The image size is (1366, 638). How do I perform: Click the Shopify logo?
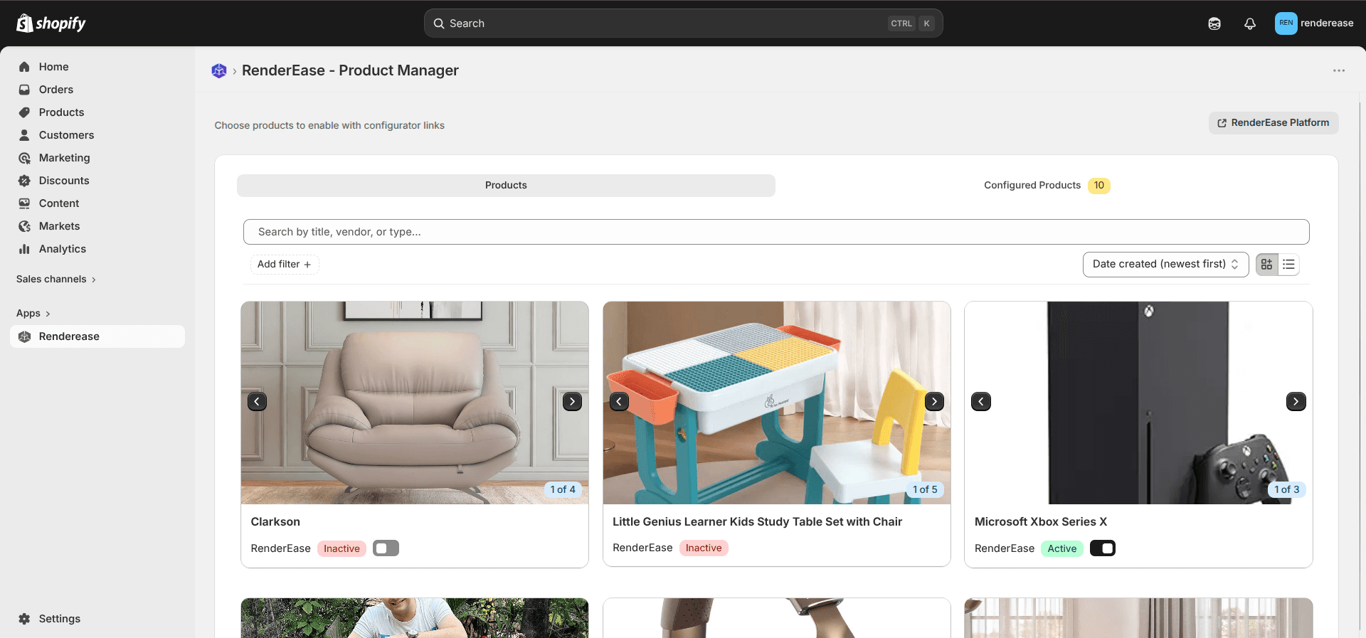(x=51, y=23)
